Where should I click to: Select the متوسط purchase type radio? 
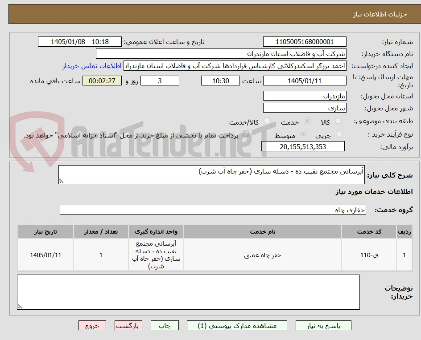coord(303,134)
